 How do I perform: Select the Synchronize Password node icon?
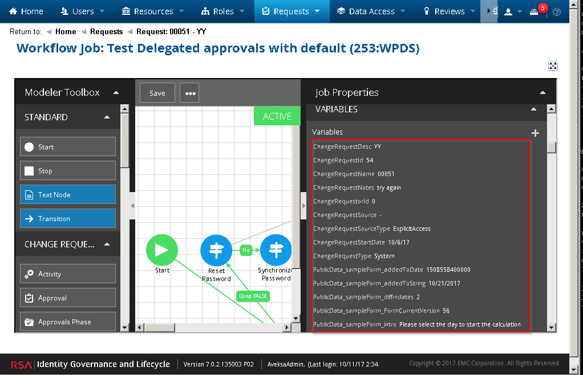coord(276,250)
